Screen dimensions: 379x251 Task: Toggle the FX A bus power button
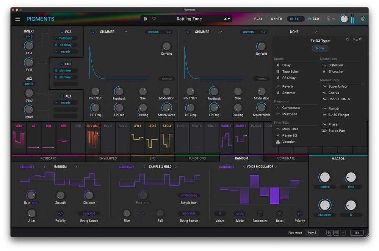point(62,32)
